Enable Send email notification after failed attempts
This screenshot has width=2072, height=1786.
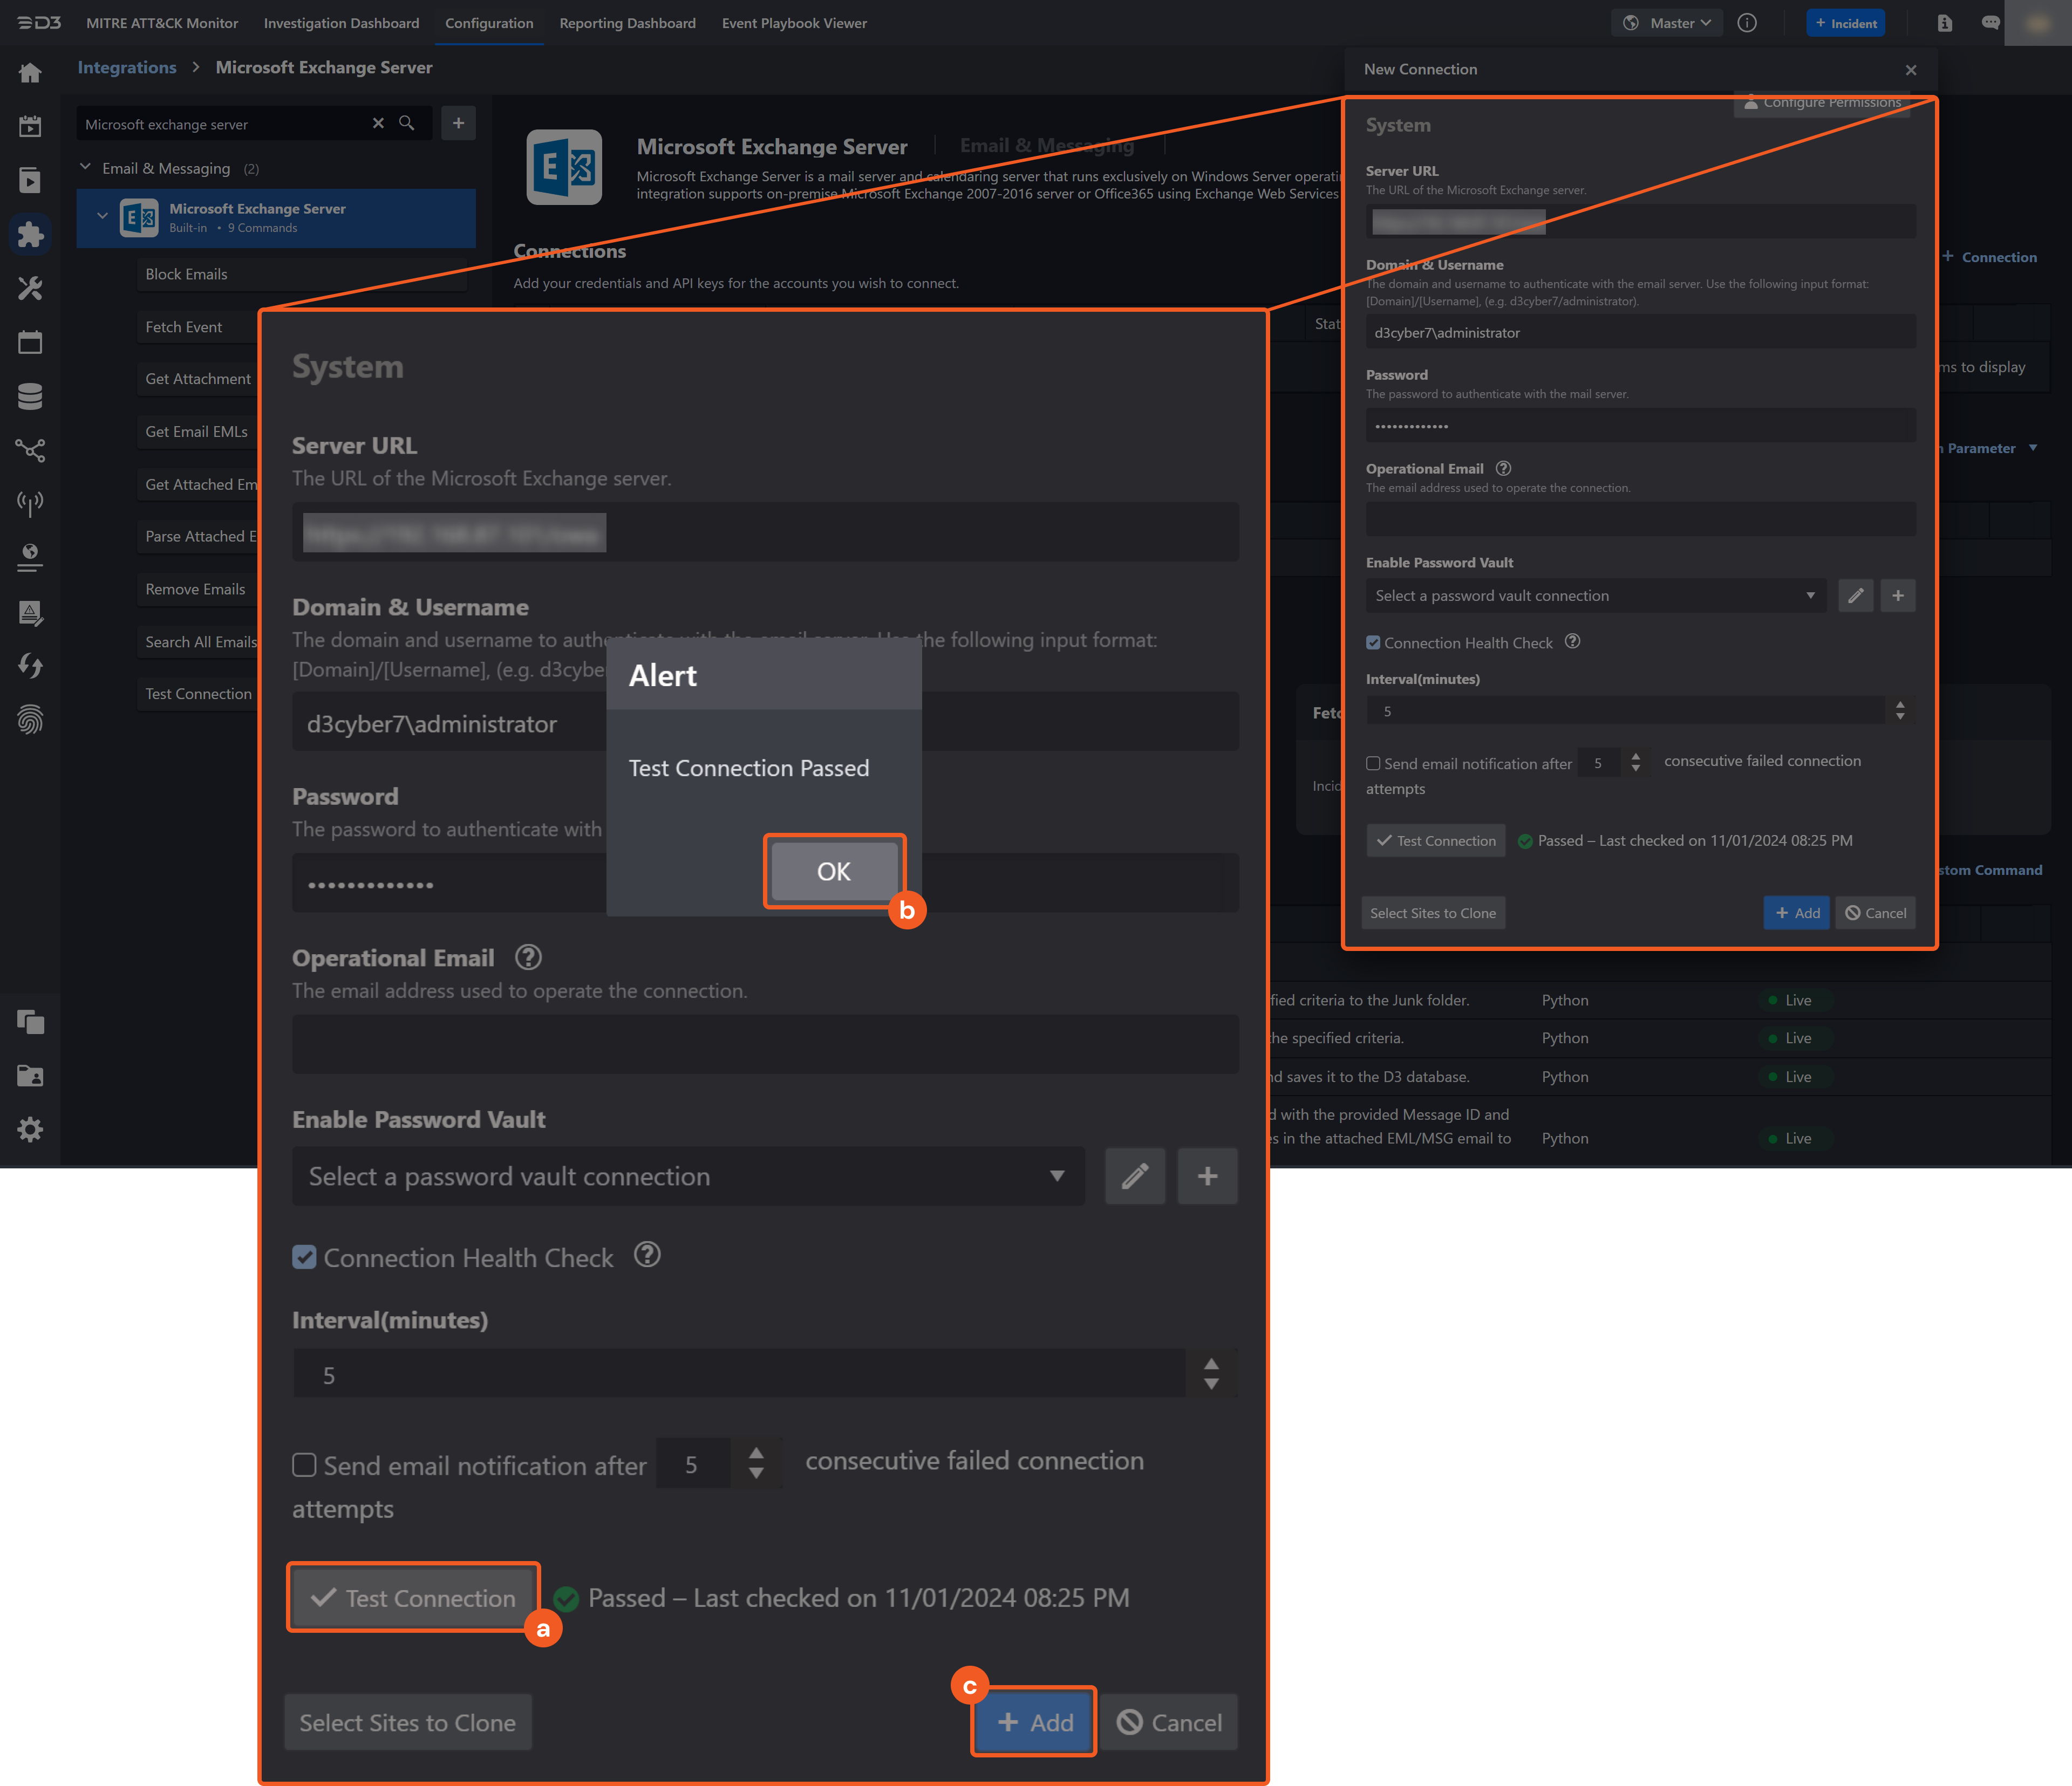[x=304, y=1465]
